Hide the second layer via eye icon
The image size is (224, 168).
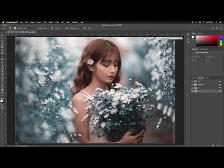coord(192,85)
